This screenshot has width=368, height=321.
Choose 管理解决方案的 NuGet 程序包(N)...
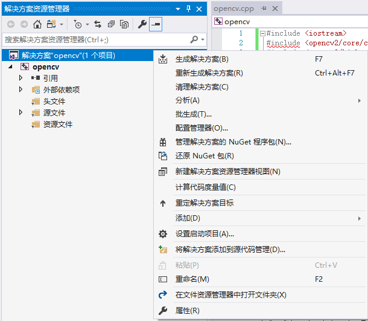(261, 142)
